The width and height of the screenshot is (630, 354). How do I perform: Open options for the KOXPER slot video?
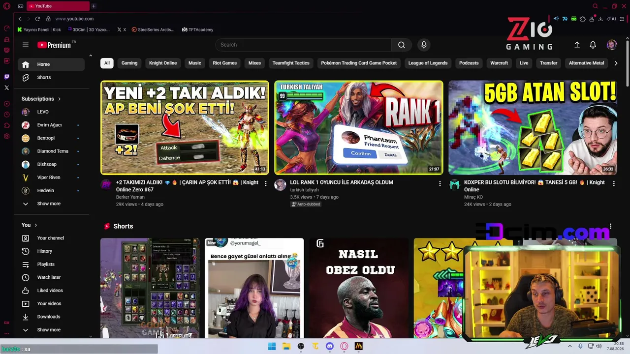pyautogui.click(x=614, y=183)
